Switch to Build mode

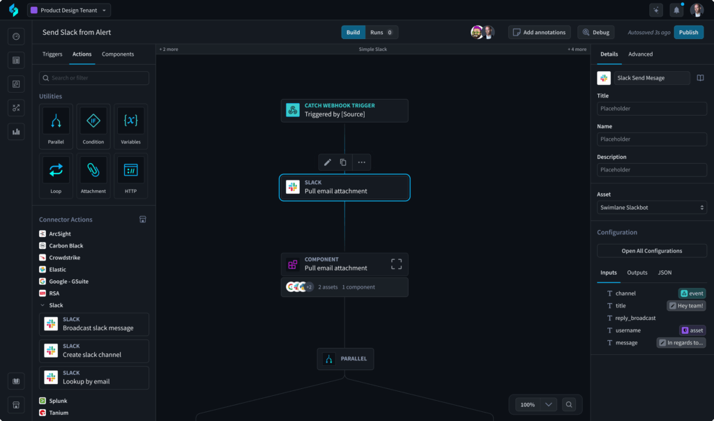353,32
